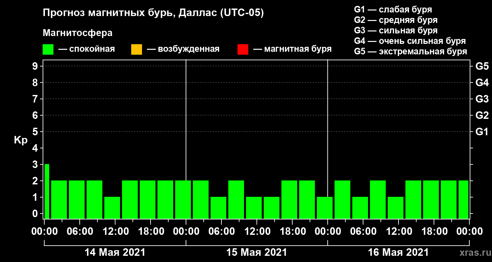Image resolution: width=492 pixels, height=262 pixels.
Task: Click the orange 'возбужденная' legend swatch
Action: click(136, 49)
